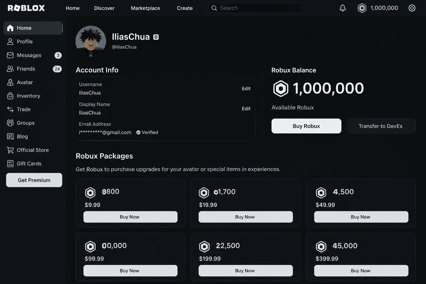
Task: Click the badge icon beside IliasChua name
Action: (156, 37)
